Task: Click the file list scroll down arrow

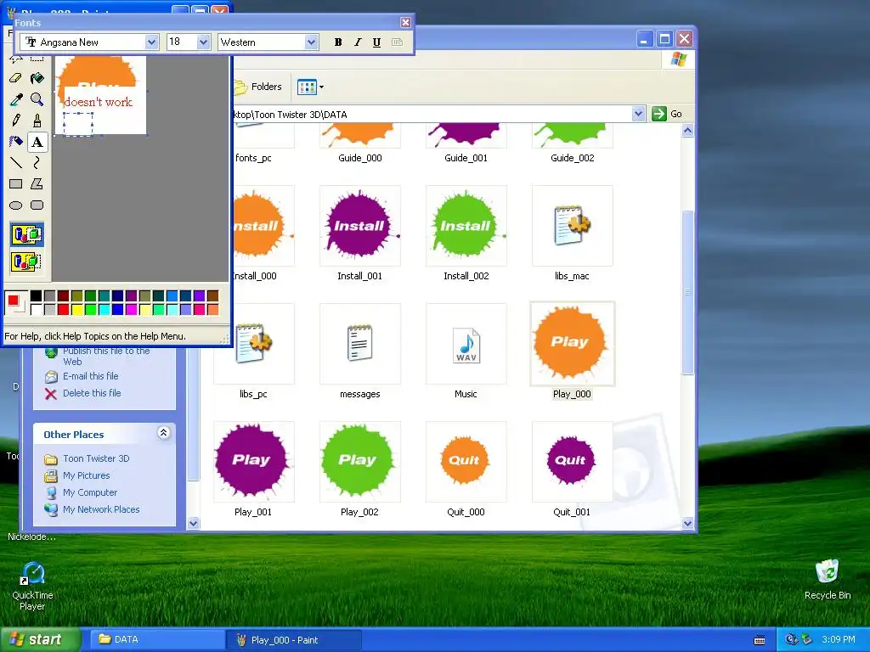Action: pyautogui.click(x=688, y=523)
